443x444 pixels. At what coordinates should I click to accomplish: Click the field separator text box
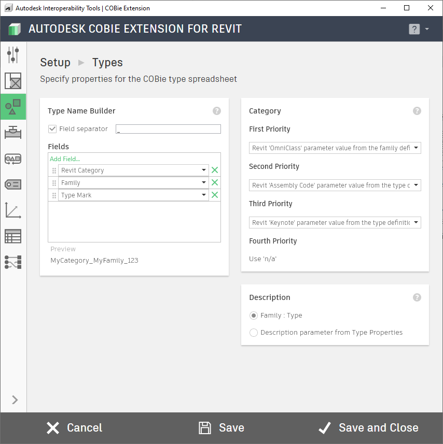pos(168,129)
